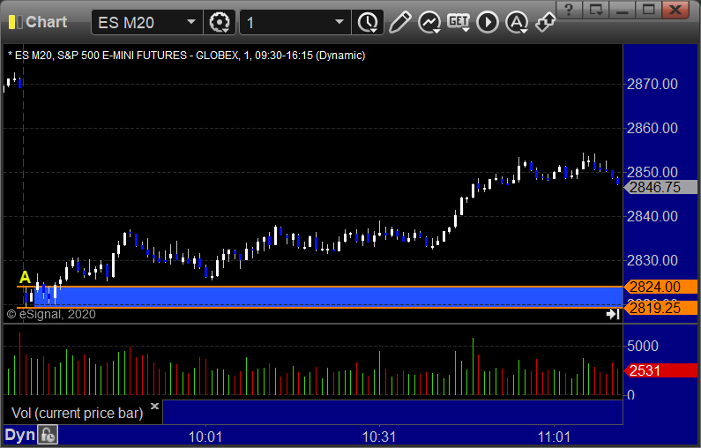Toggle the lock icon next to Dyn
Viewport: 701px width, 448px height.
click(x=48, y=435)
